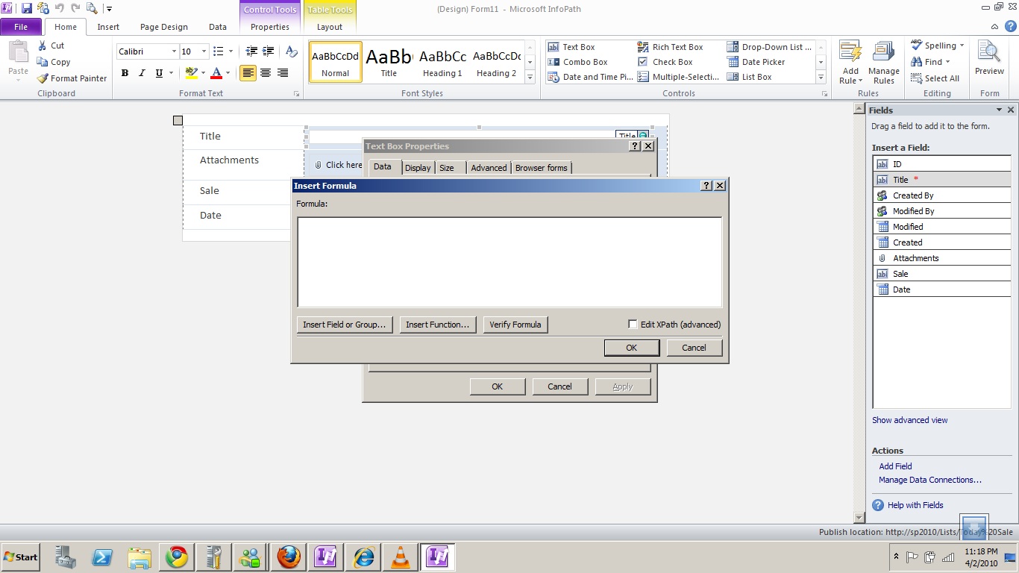
Task: Switch to the Page Design ribbon tab
Action: (163, 27)
